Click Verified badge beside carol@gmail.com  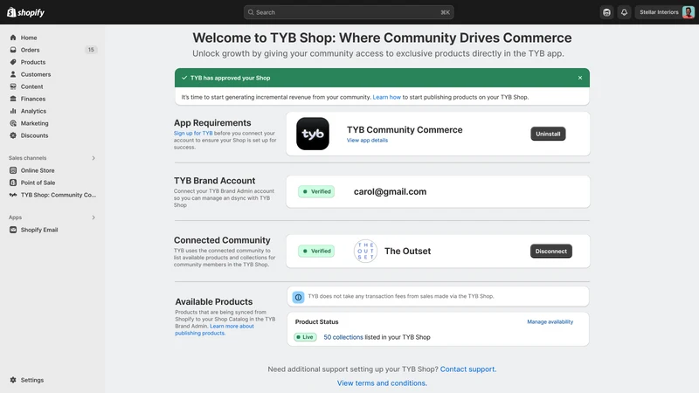pyautogui.click(x=316, y=191)
